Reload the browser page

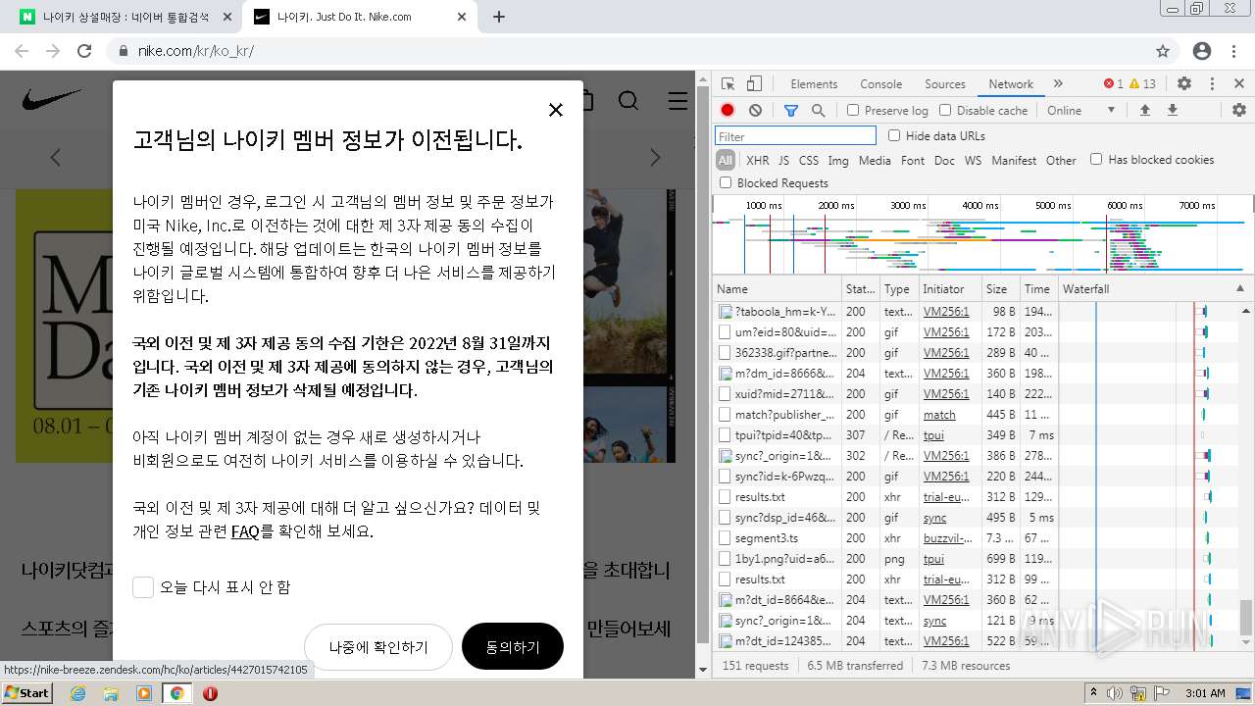click(84, 51)
